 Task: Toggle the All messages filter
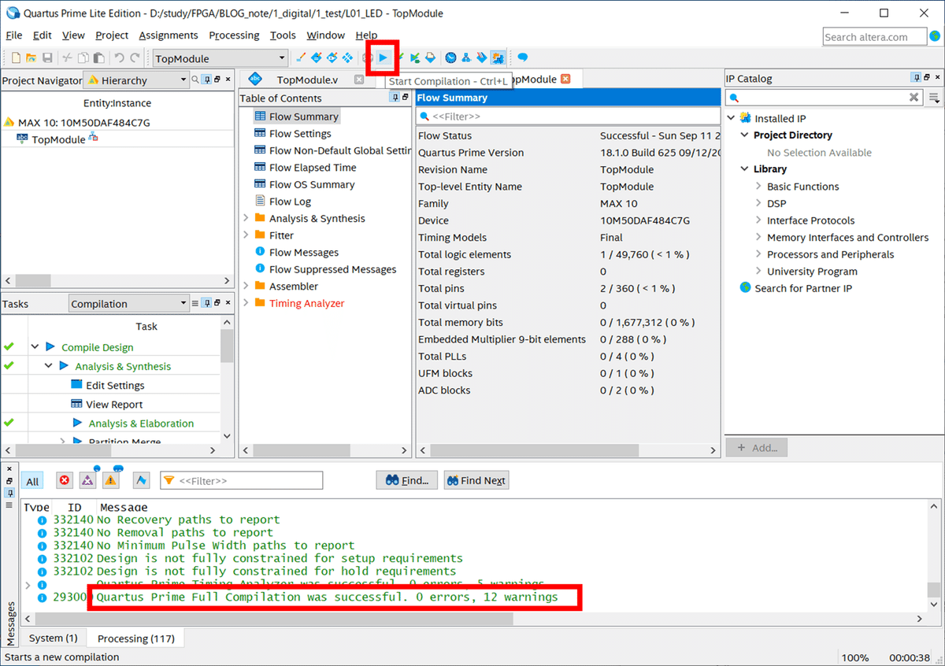pos(32,481)
